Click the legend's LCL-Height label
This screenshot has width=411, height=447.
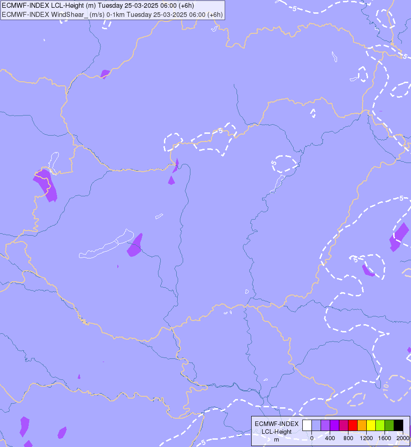tap(276, 431)
